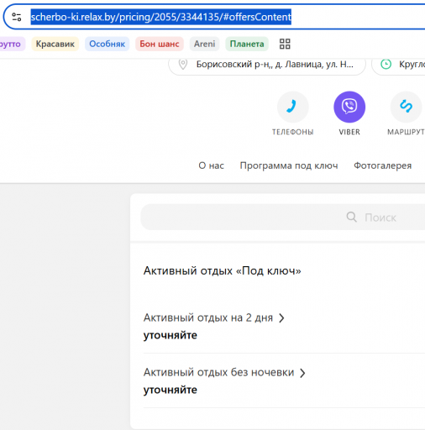Click the VIBER label
The width and height of the screenshot is (425, 430).
349,132
